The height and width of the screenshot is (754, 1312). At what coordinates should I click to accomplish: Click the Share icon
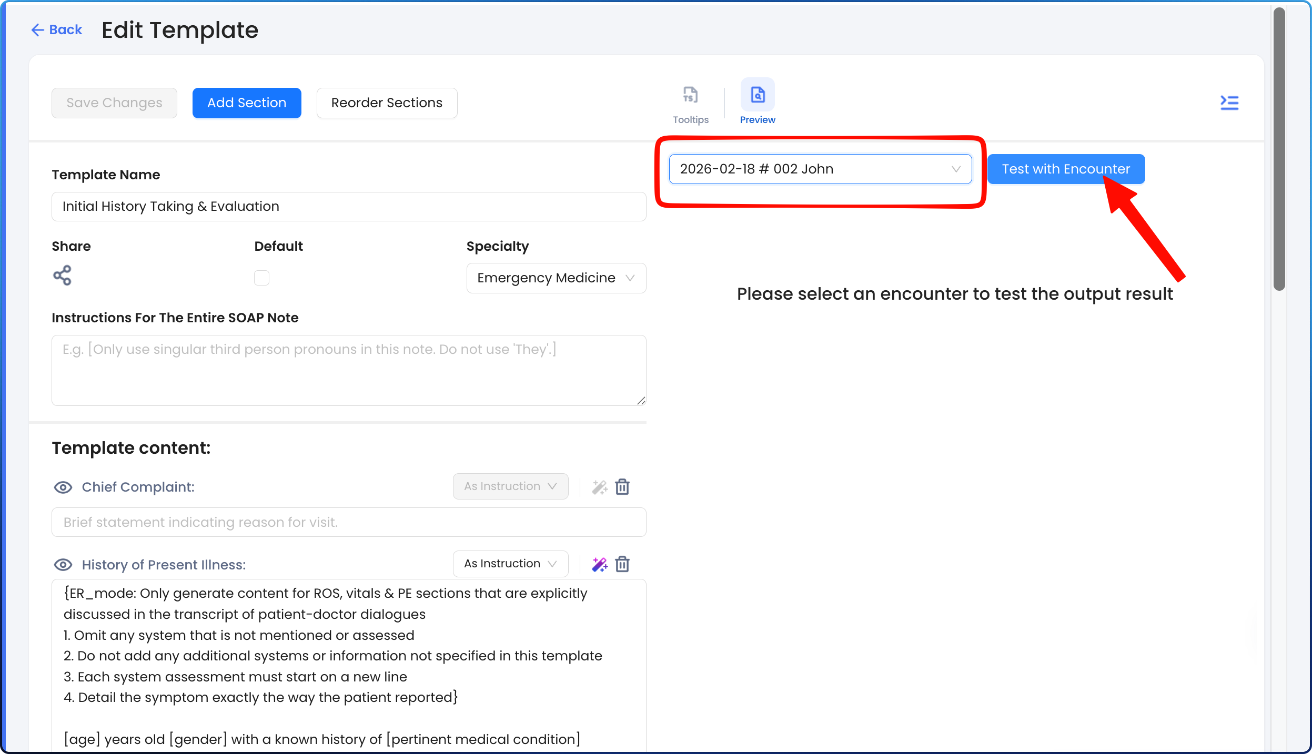tap(62, 275)
